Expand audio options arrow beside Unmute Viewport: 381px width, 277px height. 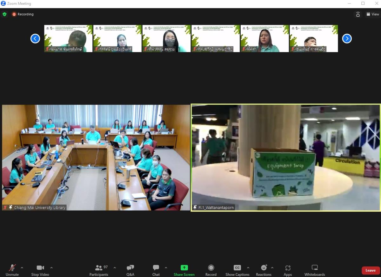22,268
